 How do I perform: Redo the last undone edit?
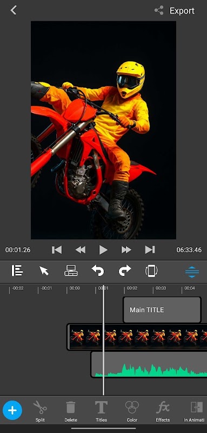pyautogui.click(x=125, y=271)
